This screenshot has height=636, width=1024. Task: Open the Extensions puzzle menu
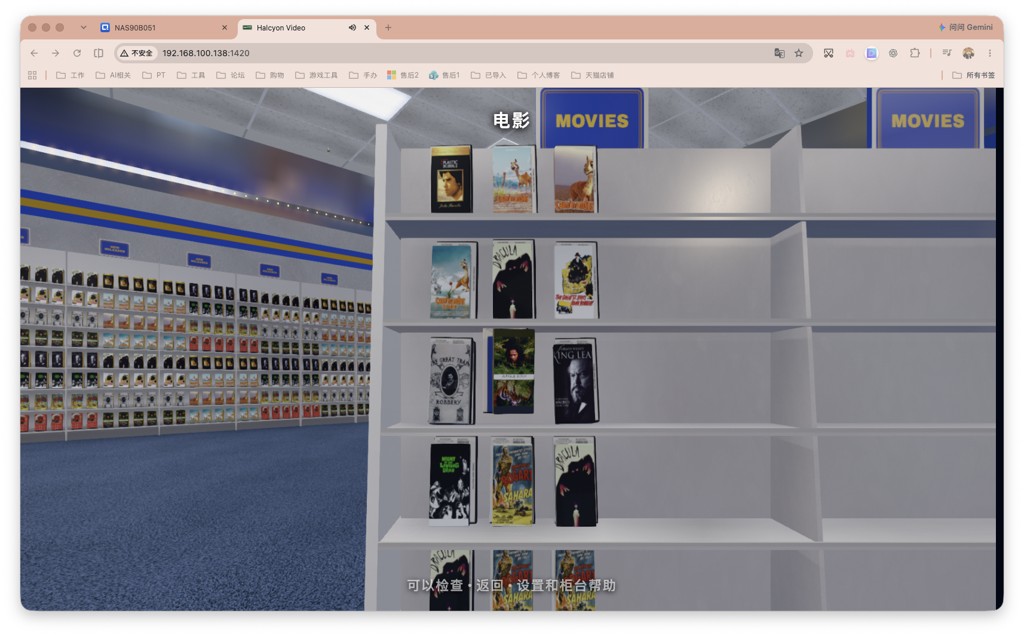click(915, 53)
